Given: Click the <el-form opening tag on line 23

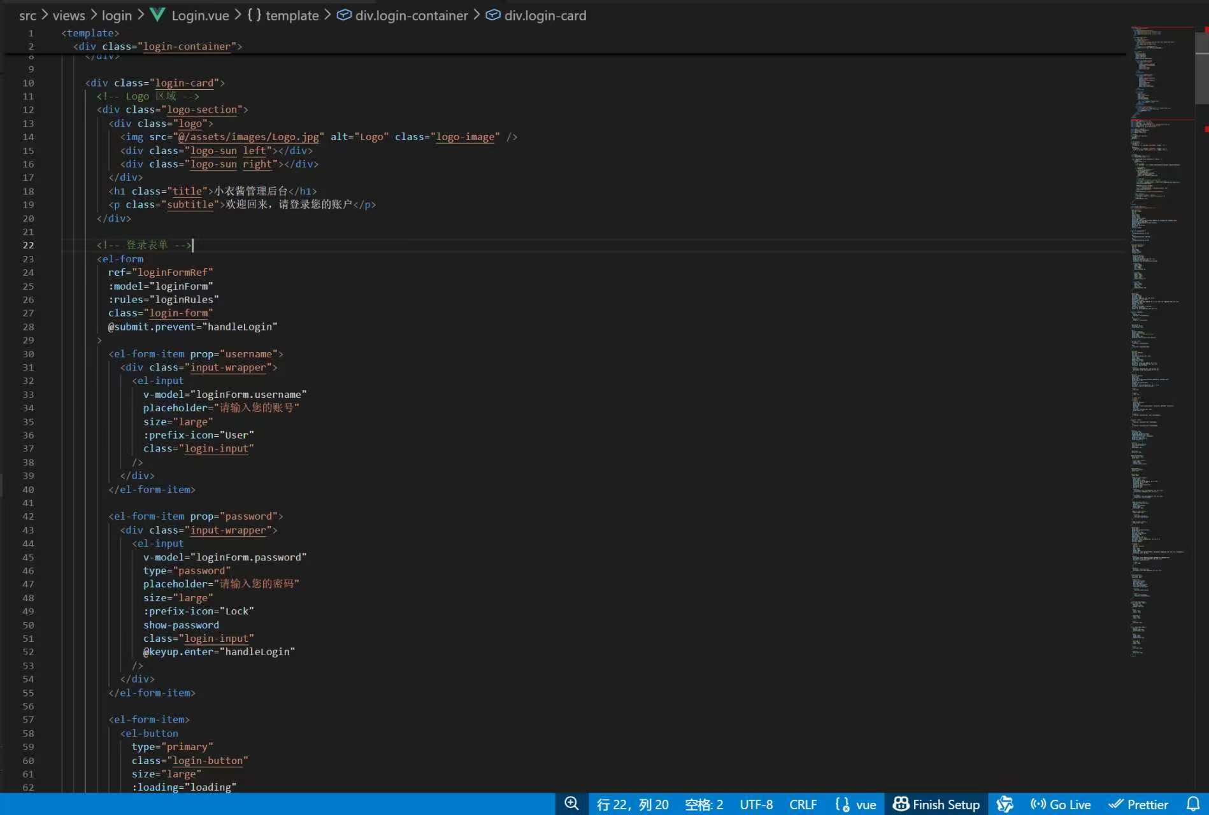Looking at the screenshot, I should [x=120, y=259].
